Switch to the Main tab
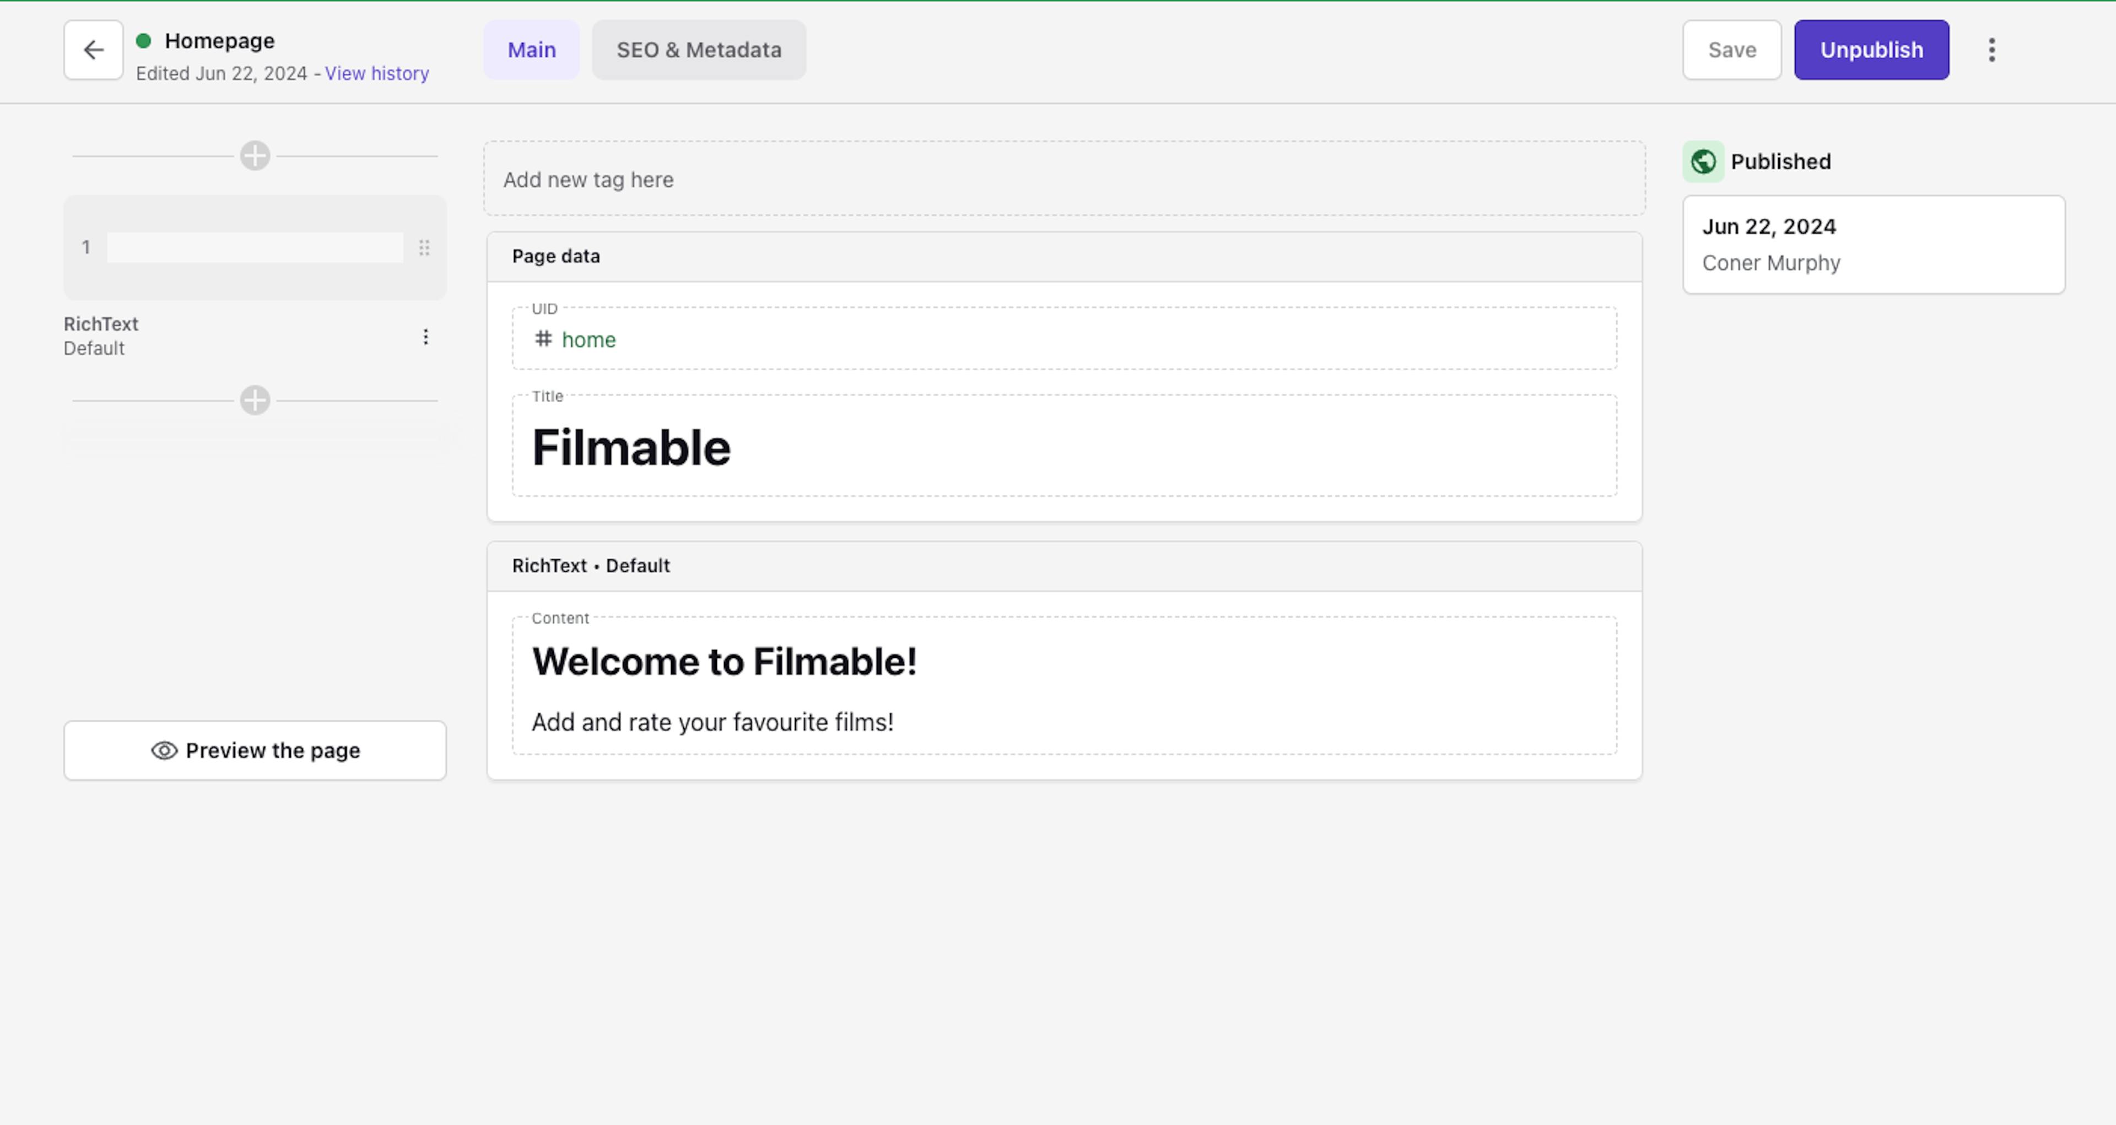This screenshot has height=1125, width=2116. tap(531, 49)
